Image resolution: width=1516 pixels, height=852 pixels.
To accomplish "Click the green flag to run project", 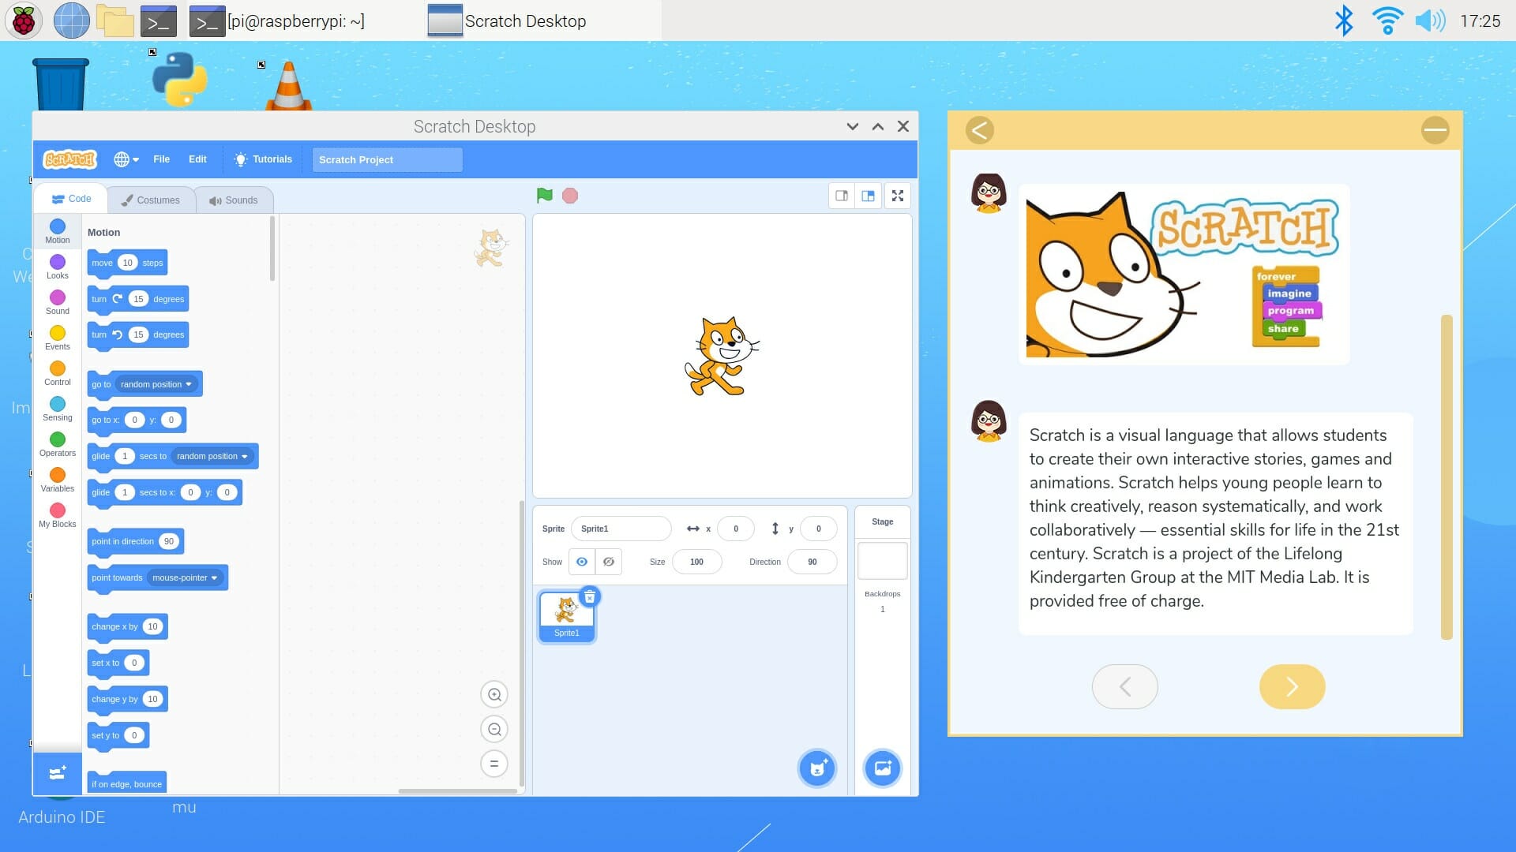I will click(x=544, y=196).
